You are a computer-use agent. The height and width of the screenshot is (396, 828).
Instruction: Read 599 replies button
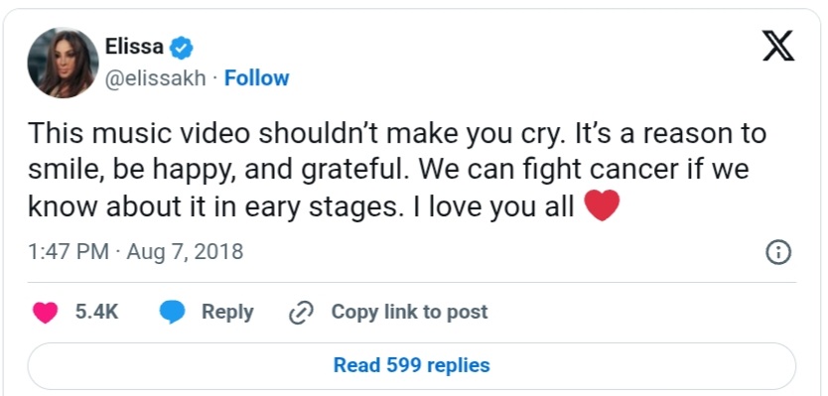pyautogui.click(x=411, y=365)
